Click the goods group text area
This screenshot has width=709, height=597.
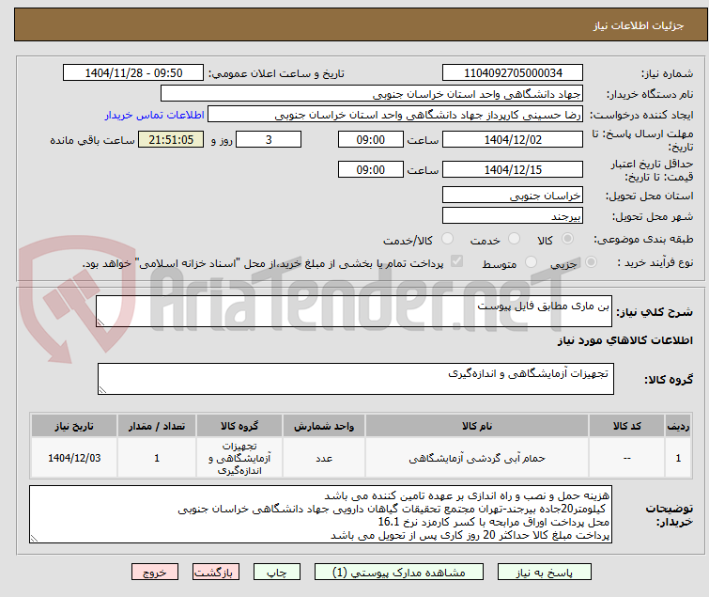[x=355, y=379]
